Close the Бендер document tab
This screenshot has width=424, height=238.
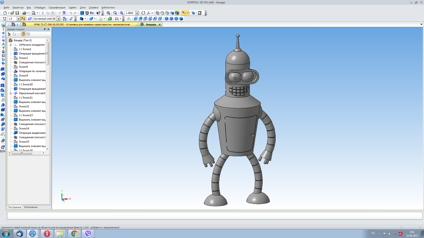click(x=160, y=24)
